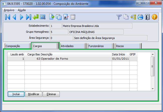163x112 pixels.
Task: Open help with the orange question mark icon
Action: click(154, 17)
